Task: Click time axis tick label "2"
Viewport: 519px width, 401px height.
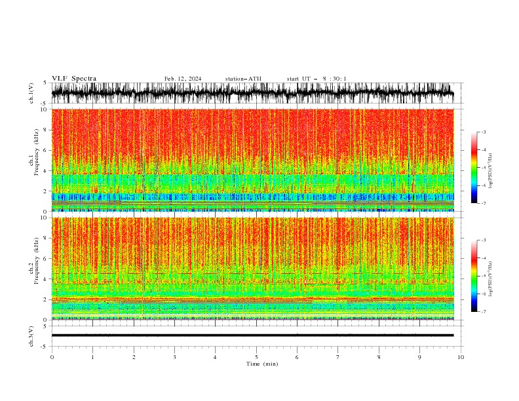Action: click(x=134, y=357)
